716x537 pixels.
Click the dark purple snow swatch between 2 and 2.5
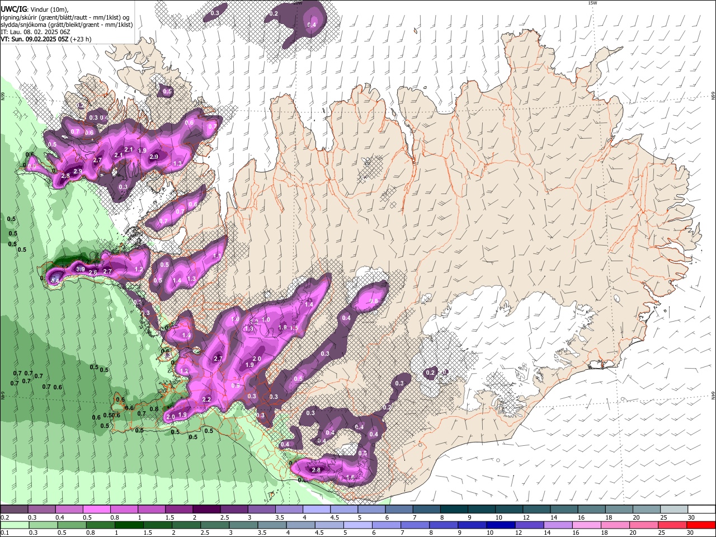tap(206, 510)
